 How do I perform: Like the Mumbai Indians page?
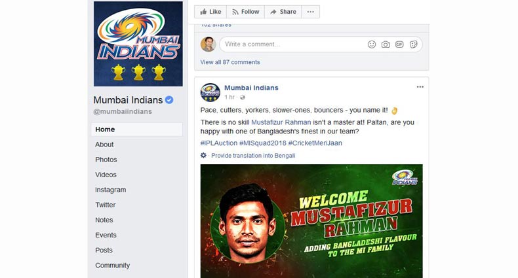[x=210, y=12]
